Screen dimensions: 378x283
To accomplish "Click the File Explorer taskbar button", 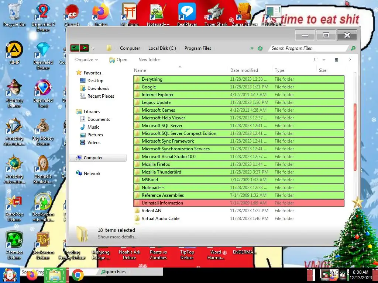I will click(55, 275).
